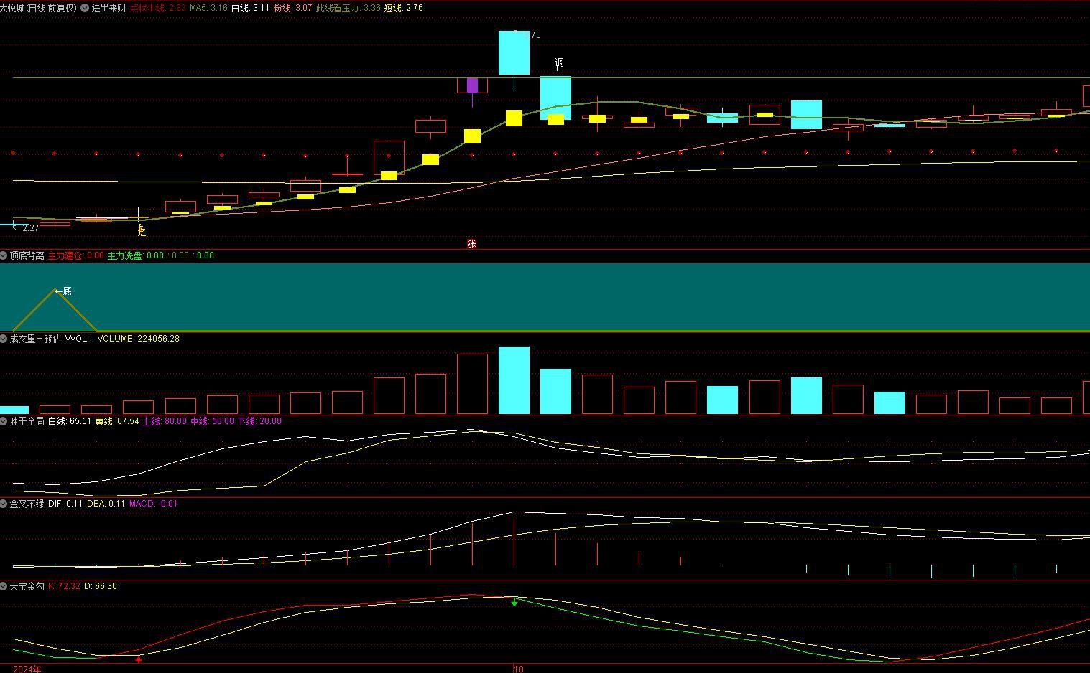
Task: Click the 金叉不绿 indicator name
Action: (27, 504)
